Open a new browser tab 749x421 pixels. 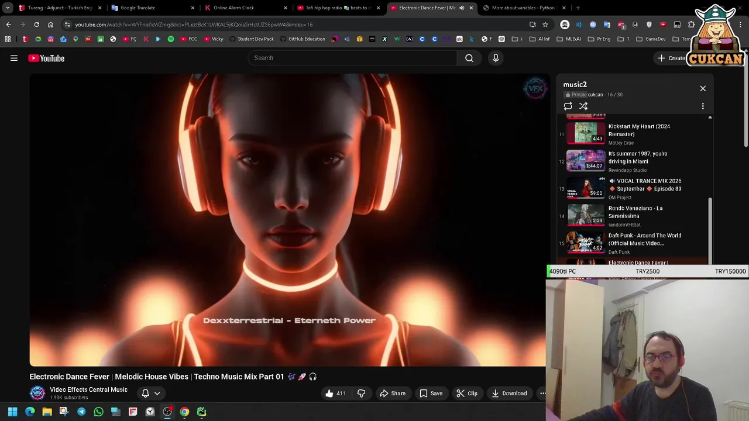pyautogui.click(x=578, y=8)
